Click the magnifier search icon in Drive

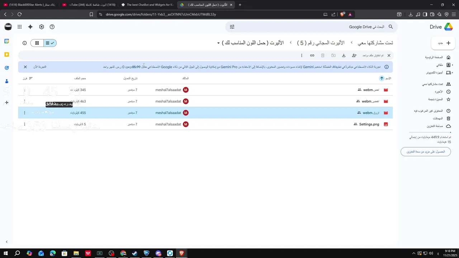click(391, 27)
